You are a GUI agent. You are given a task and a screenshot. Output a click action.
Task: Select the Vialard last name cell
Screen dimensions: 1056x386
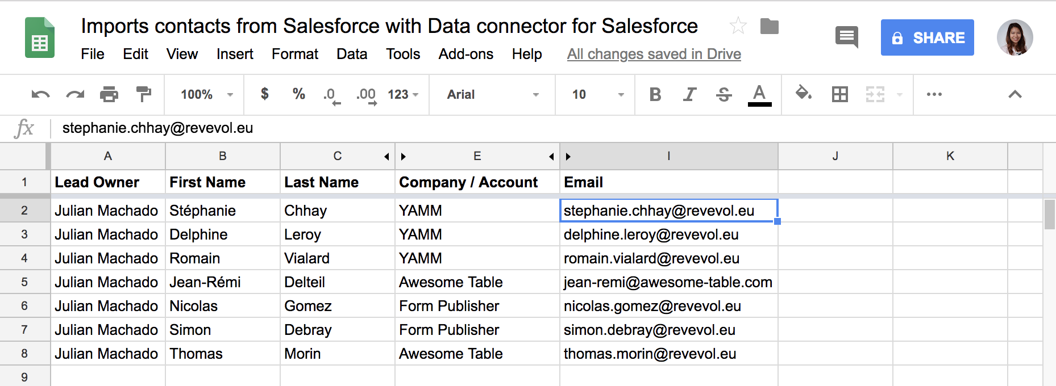[337, 258]
